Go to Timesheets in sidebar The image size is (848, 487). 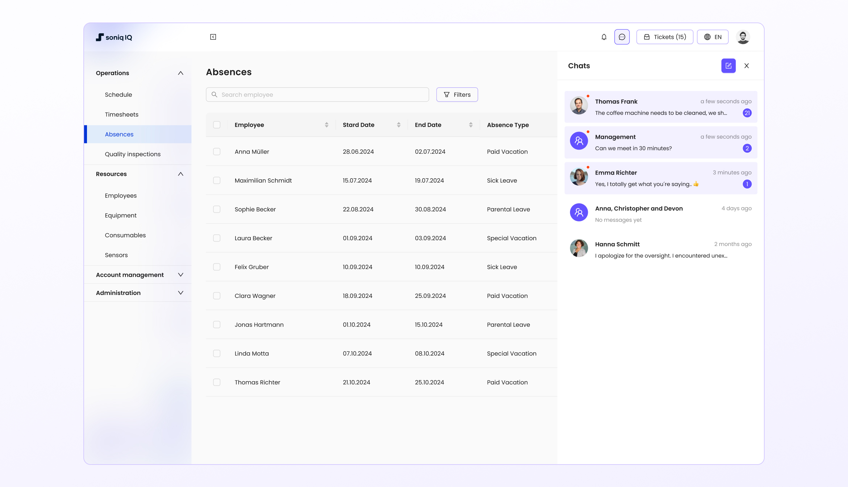tap(122, 115)
